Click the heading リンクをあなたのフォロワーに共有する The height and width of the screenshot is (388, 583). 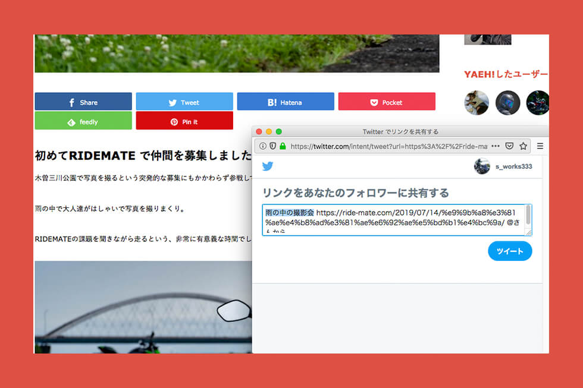click(x=356, y=193)
